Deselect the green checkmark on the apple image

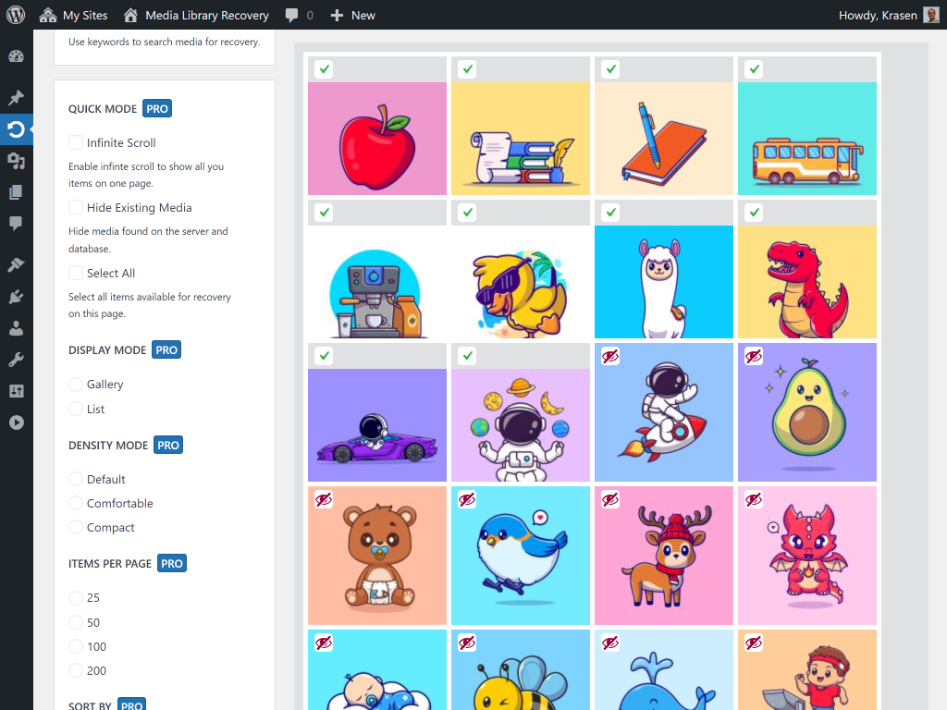[x=323, y=68]
